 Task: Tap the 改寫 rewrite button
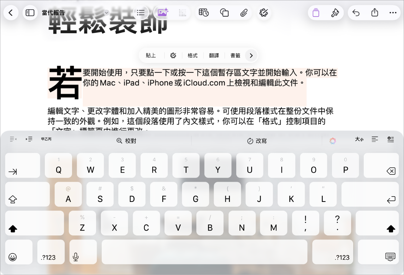point(258,140)
